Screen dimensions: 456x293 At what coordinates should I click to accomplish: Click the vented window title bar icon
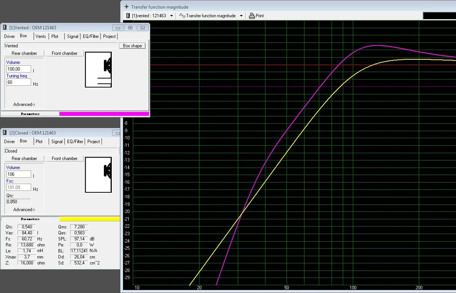(x=5, y=28)
